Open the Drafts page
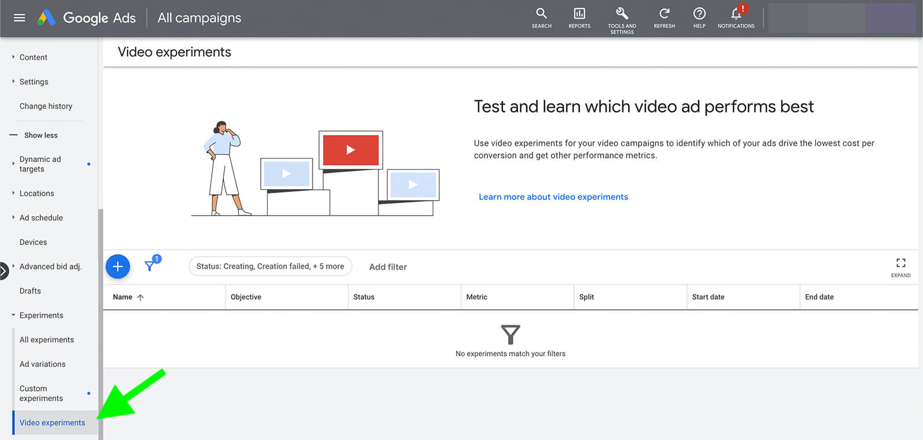The image size is (923, 440). click(x=30, y=291)
